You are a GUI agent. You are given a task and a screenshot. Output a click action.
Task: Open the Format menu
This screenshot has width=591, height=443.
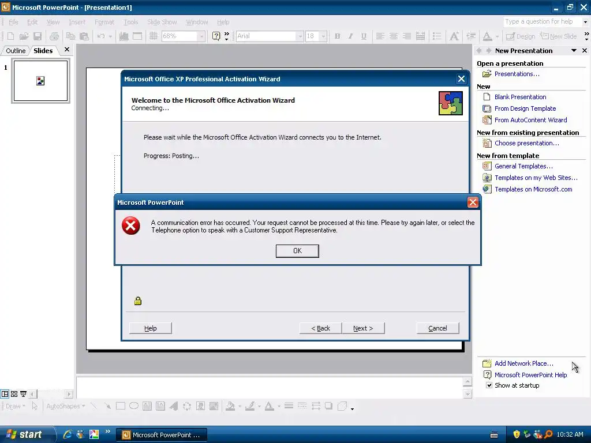pyautogui.click(x=104, y=22)
